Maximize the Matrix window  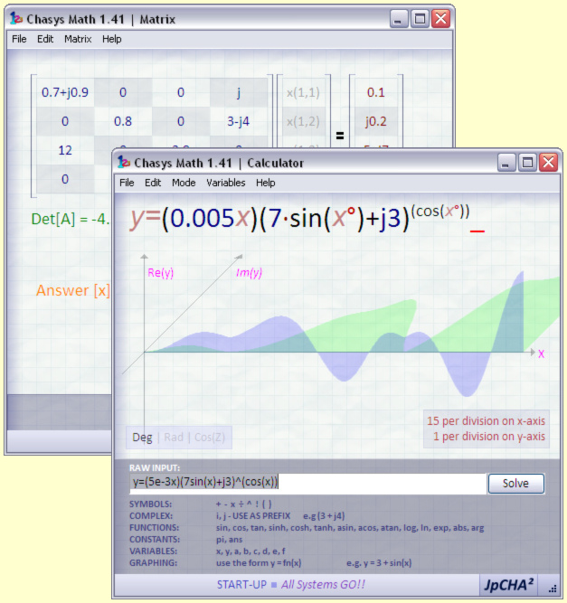[420, 19]
